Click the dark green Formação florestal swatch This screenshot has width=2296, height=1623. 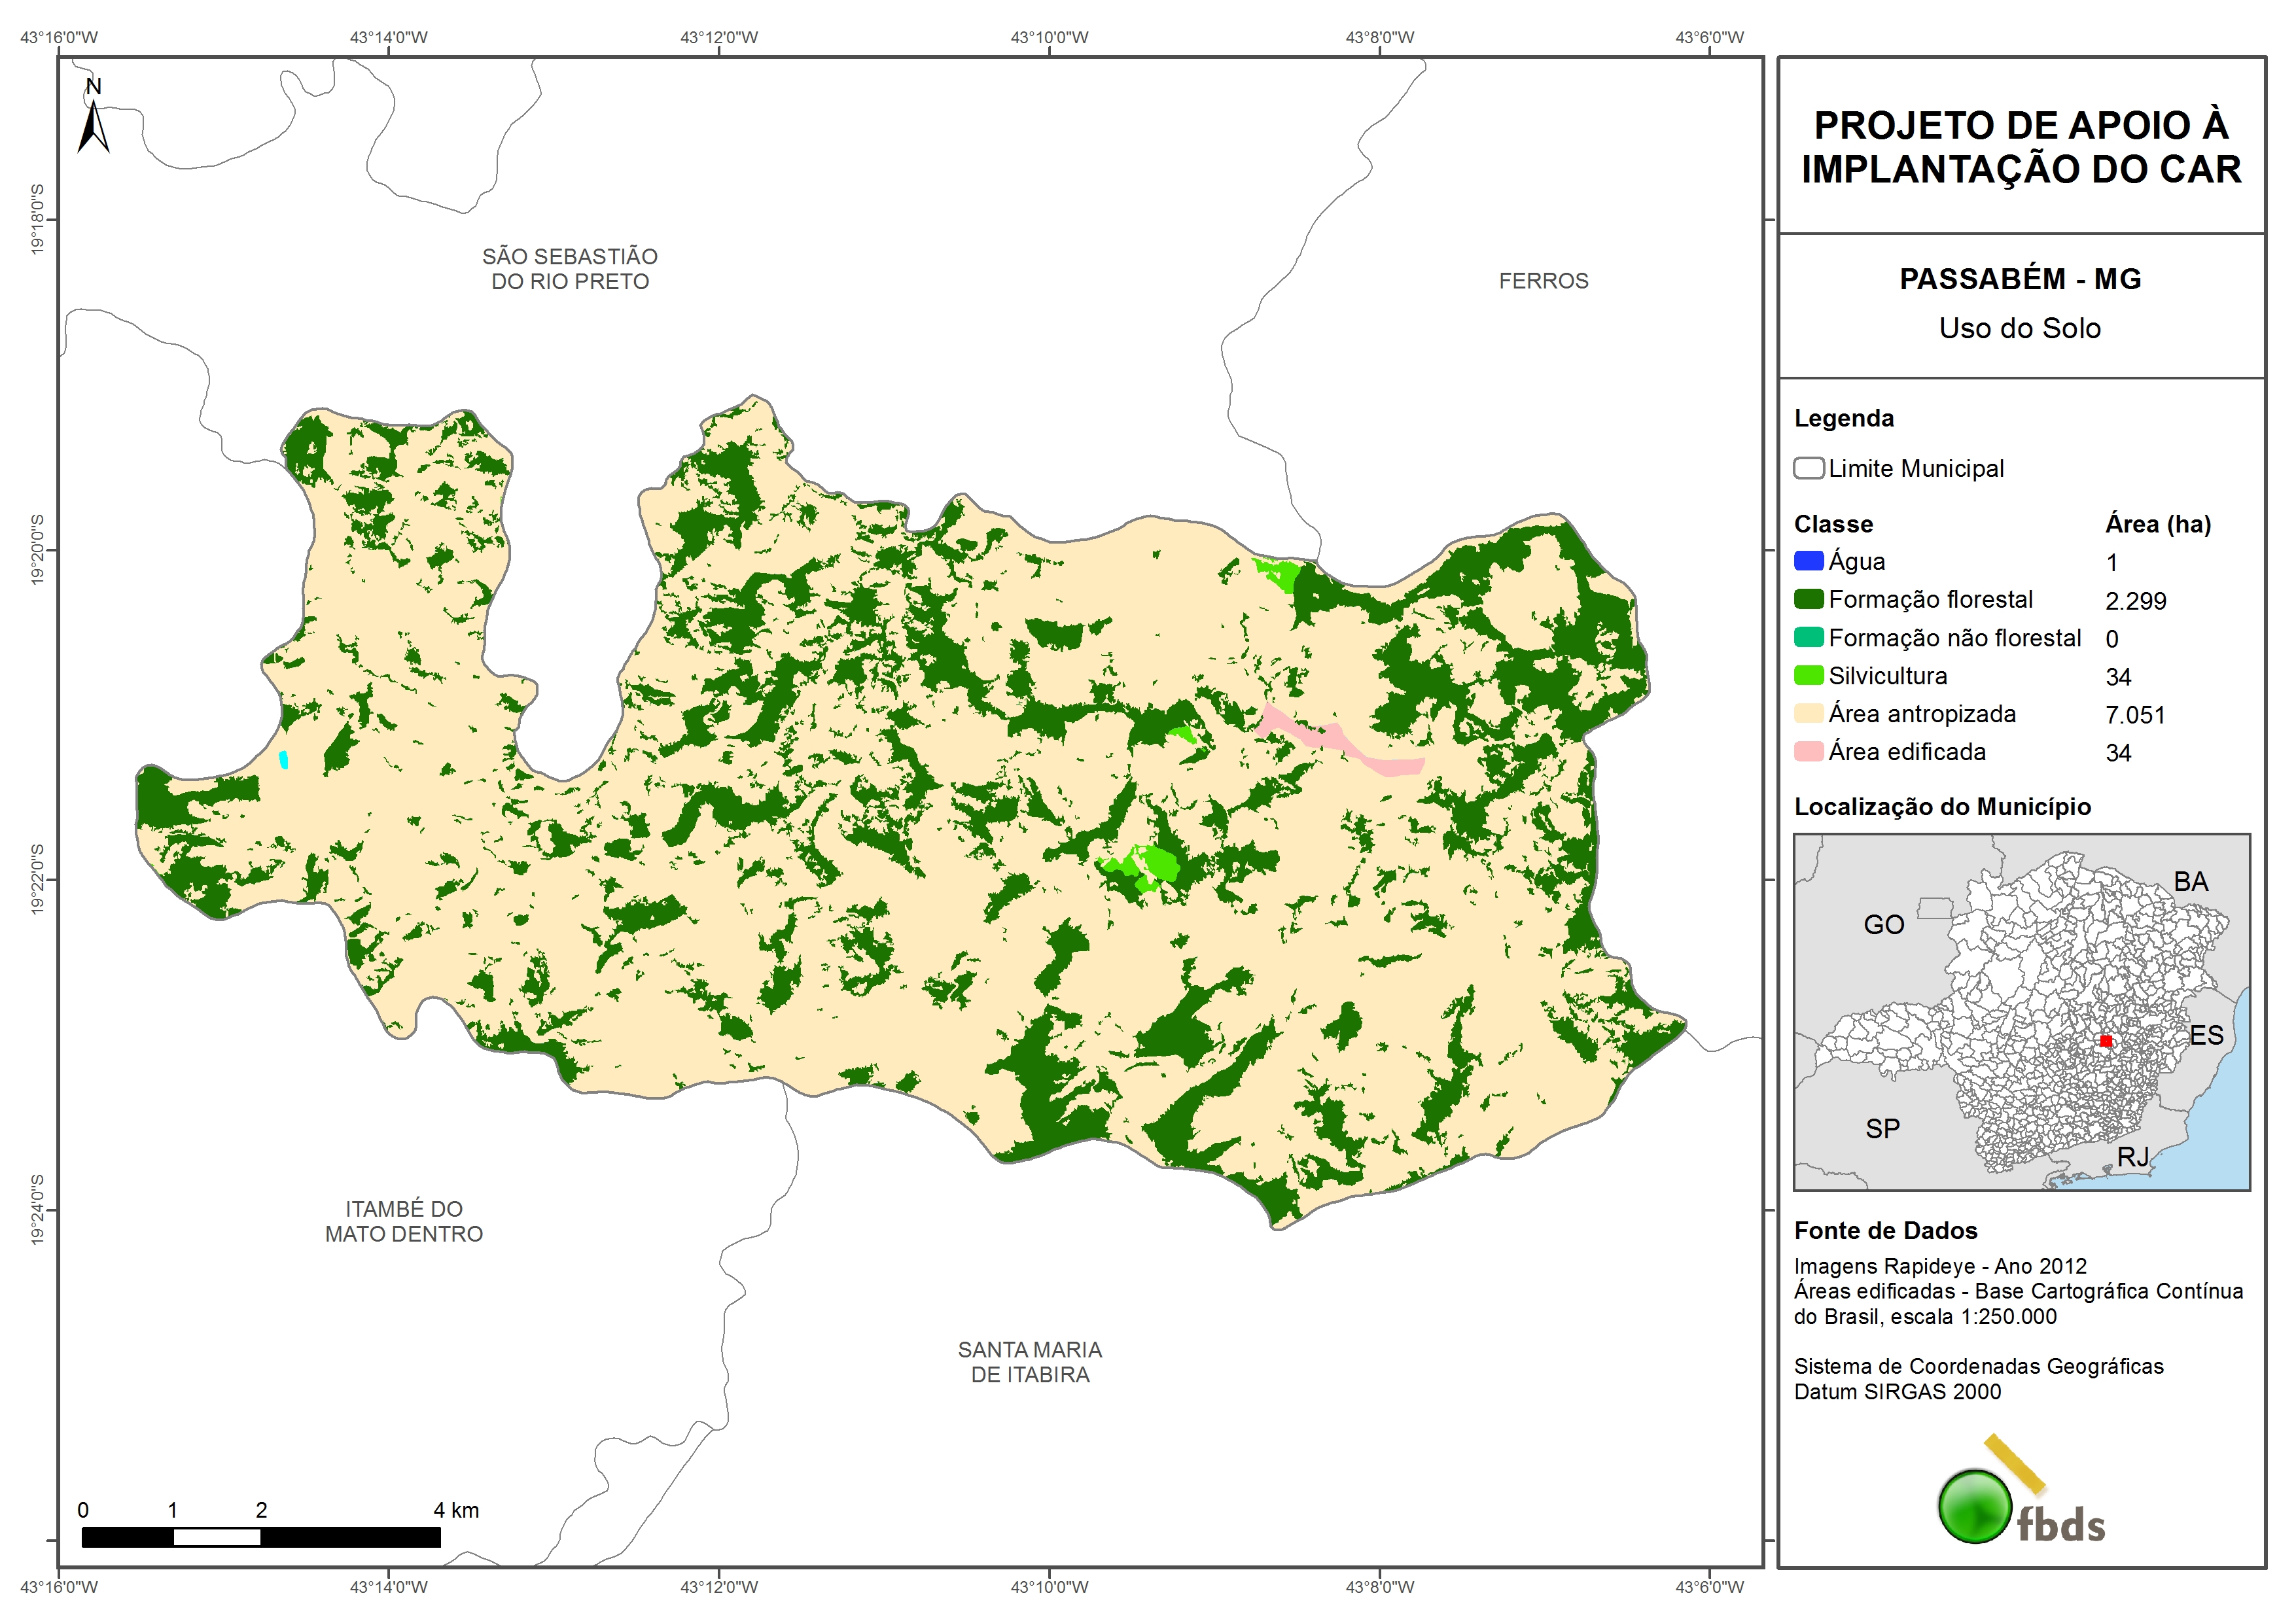click(x=1808, y=599)
